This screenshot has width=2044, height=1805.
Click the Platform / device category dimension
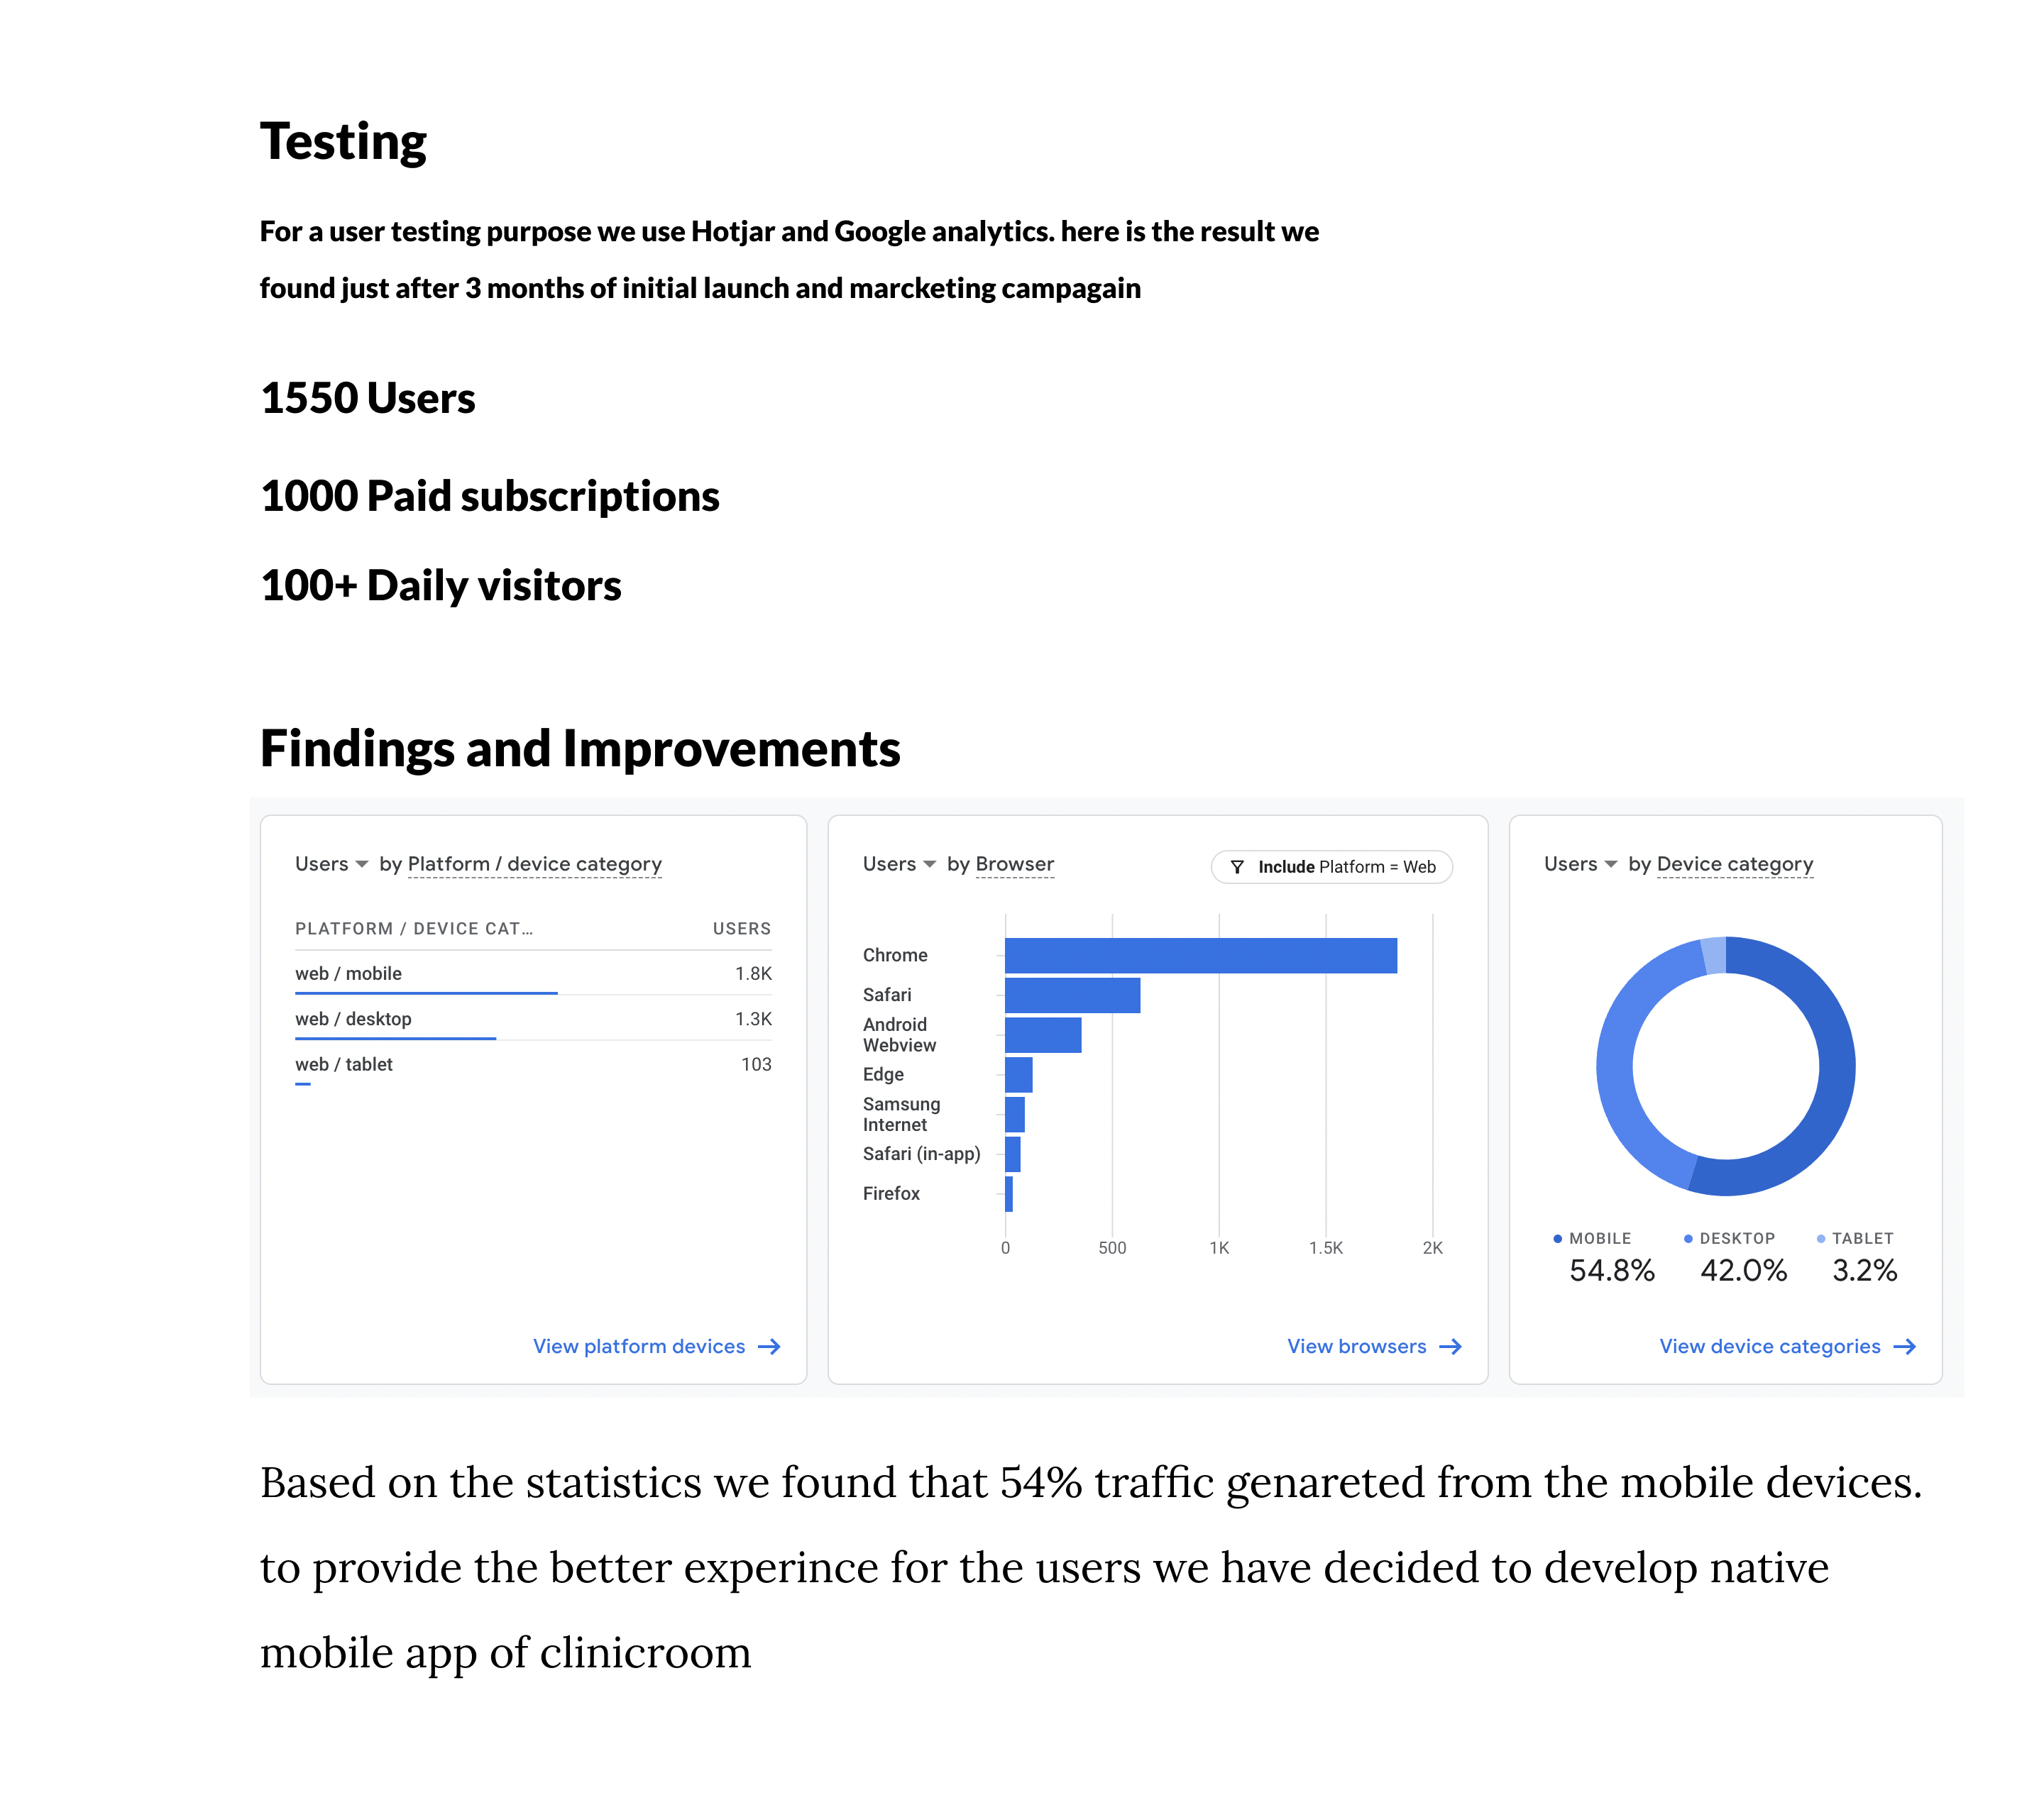(x=534, y=863)
